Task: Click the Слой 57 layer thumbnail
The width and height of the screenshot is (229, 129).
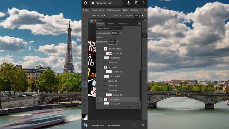Action: tap(109, 53)
